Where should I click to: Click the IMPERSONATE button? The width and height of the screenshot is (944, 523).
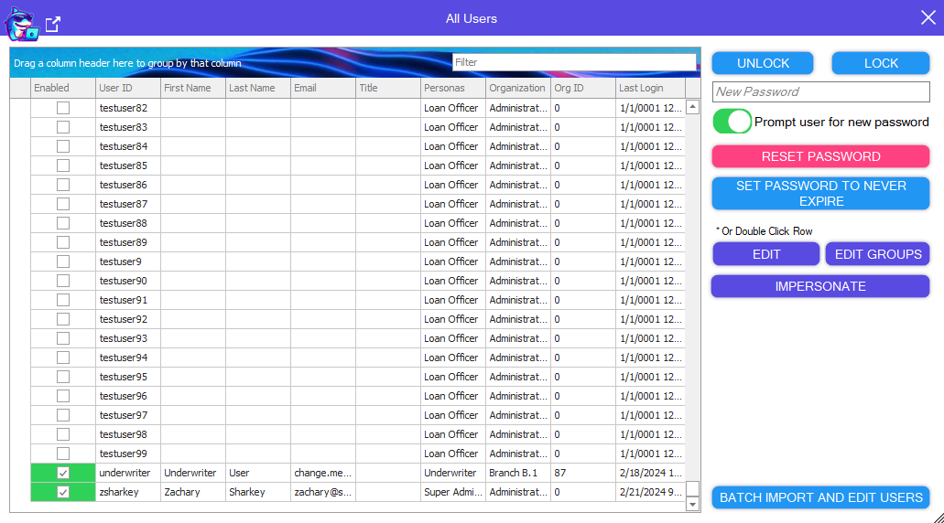click(820, 286)
